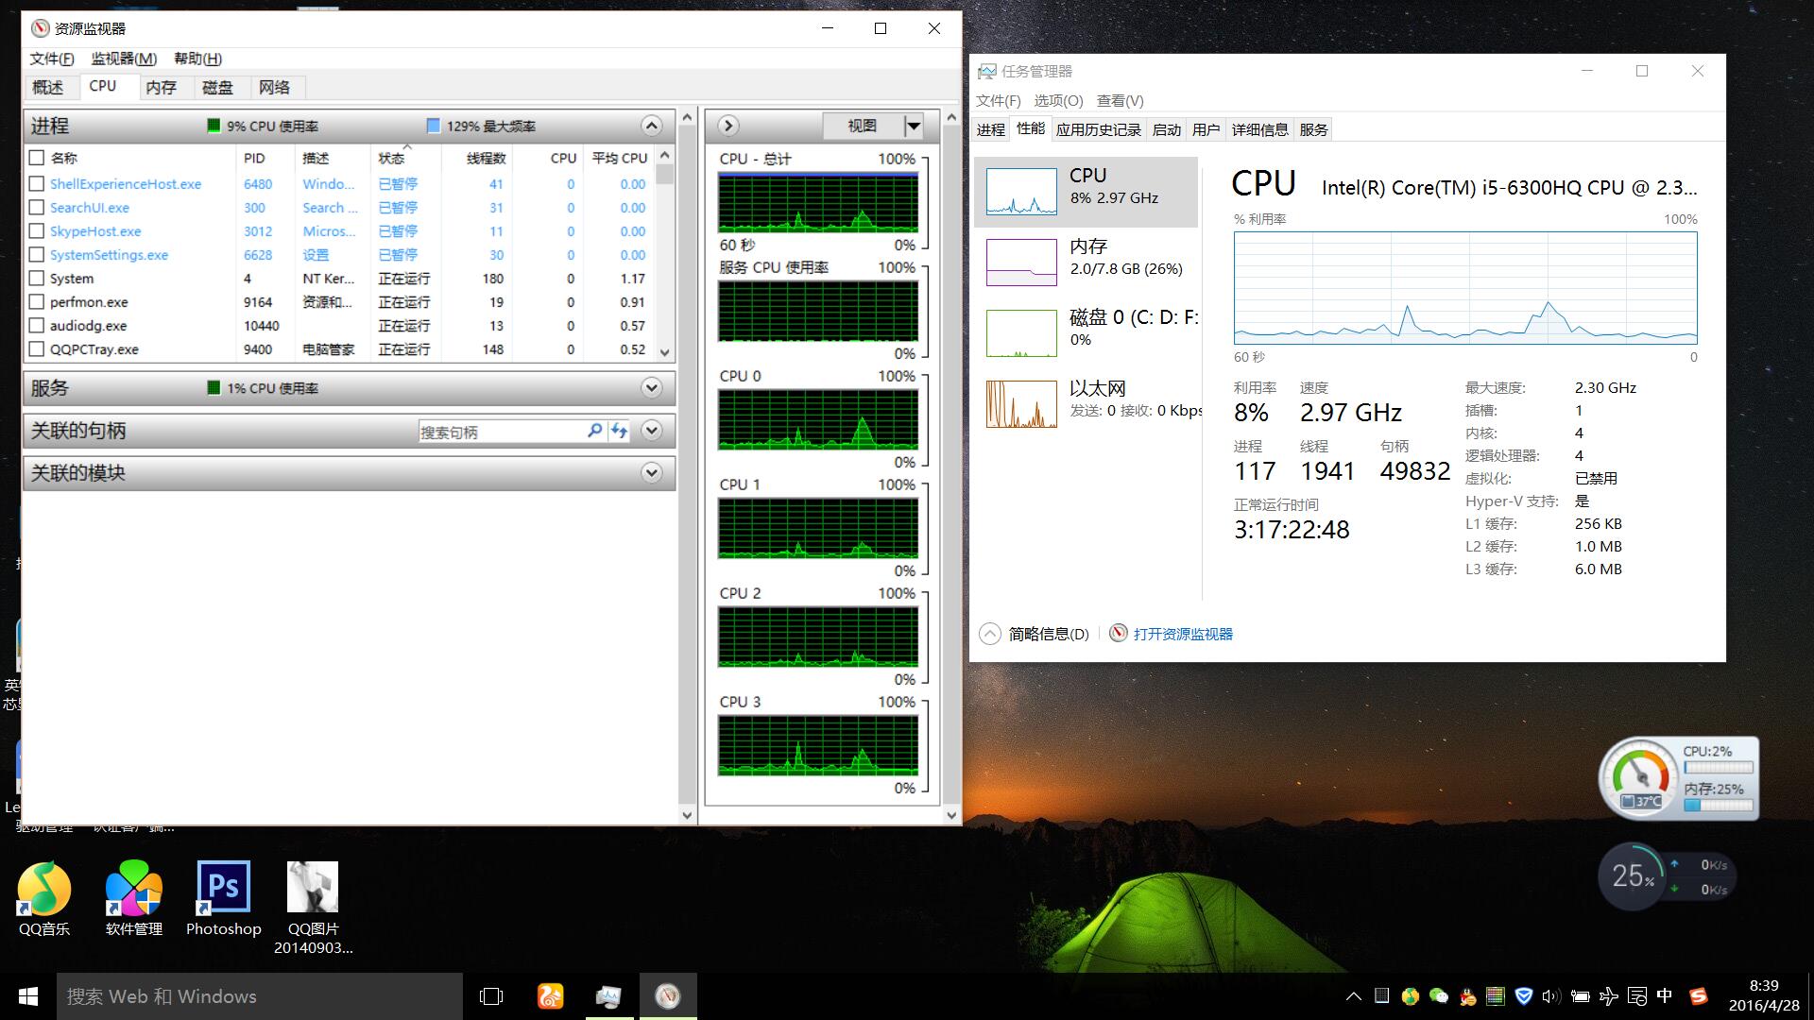Open the 视图 dropdown arrow
The width and height of the screenshot is (1814, 1020).
point(914,126)
